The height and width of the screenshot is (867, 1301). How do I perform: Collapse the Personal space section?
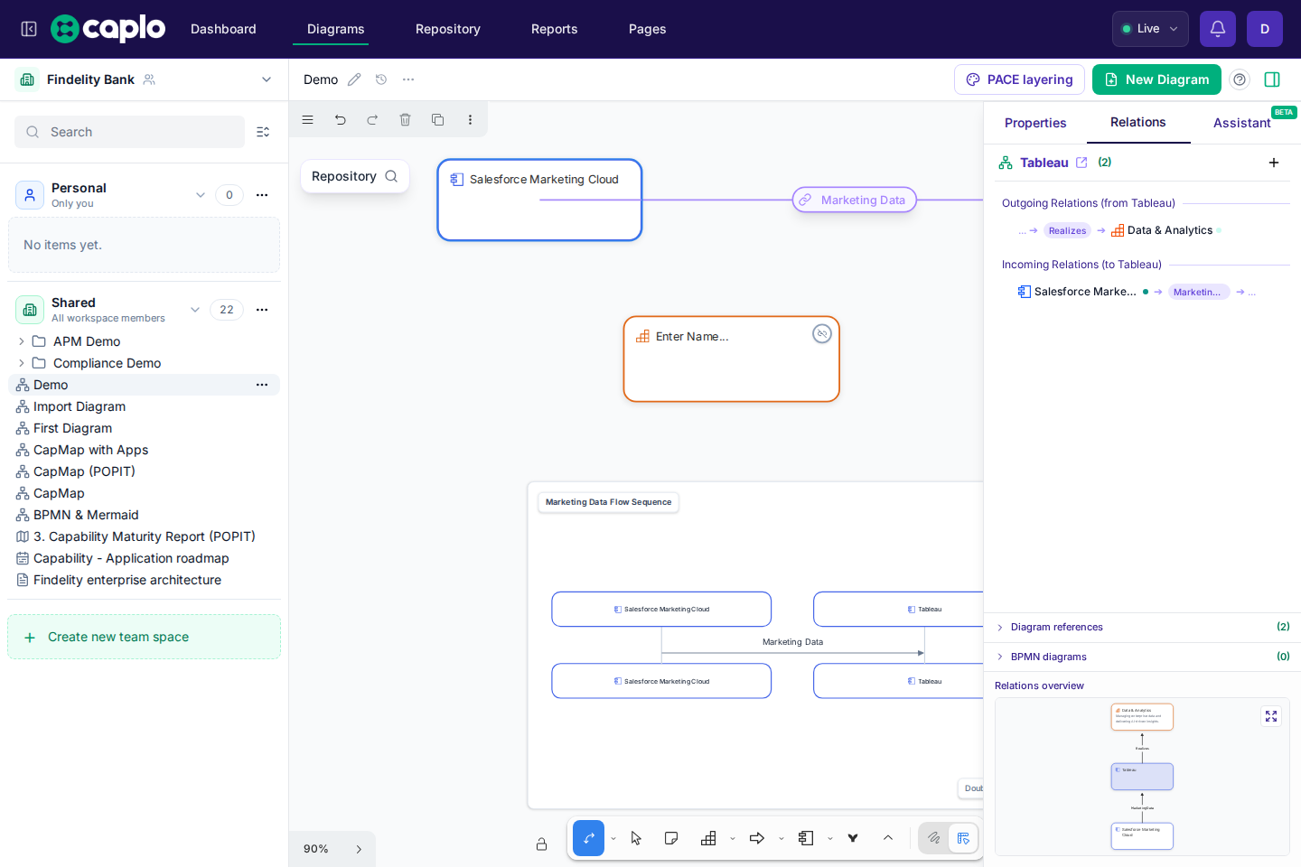click(201, 194)
